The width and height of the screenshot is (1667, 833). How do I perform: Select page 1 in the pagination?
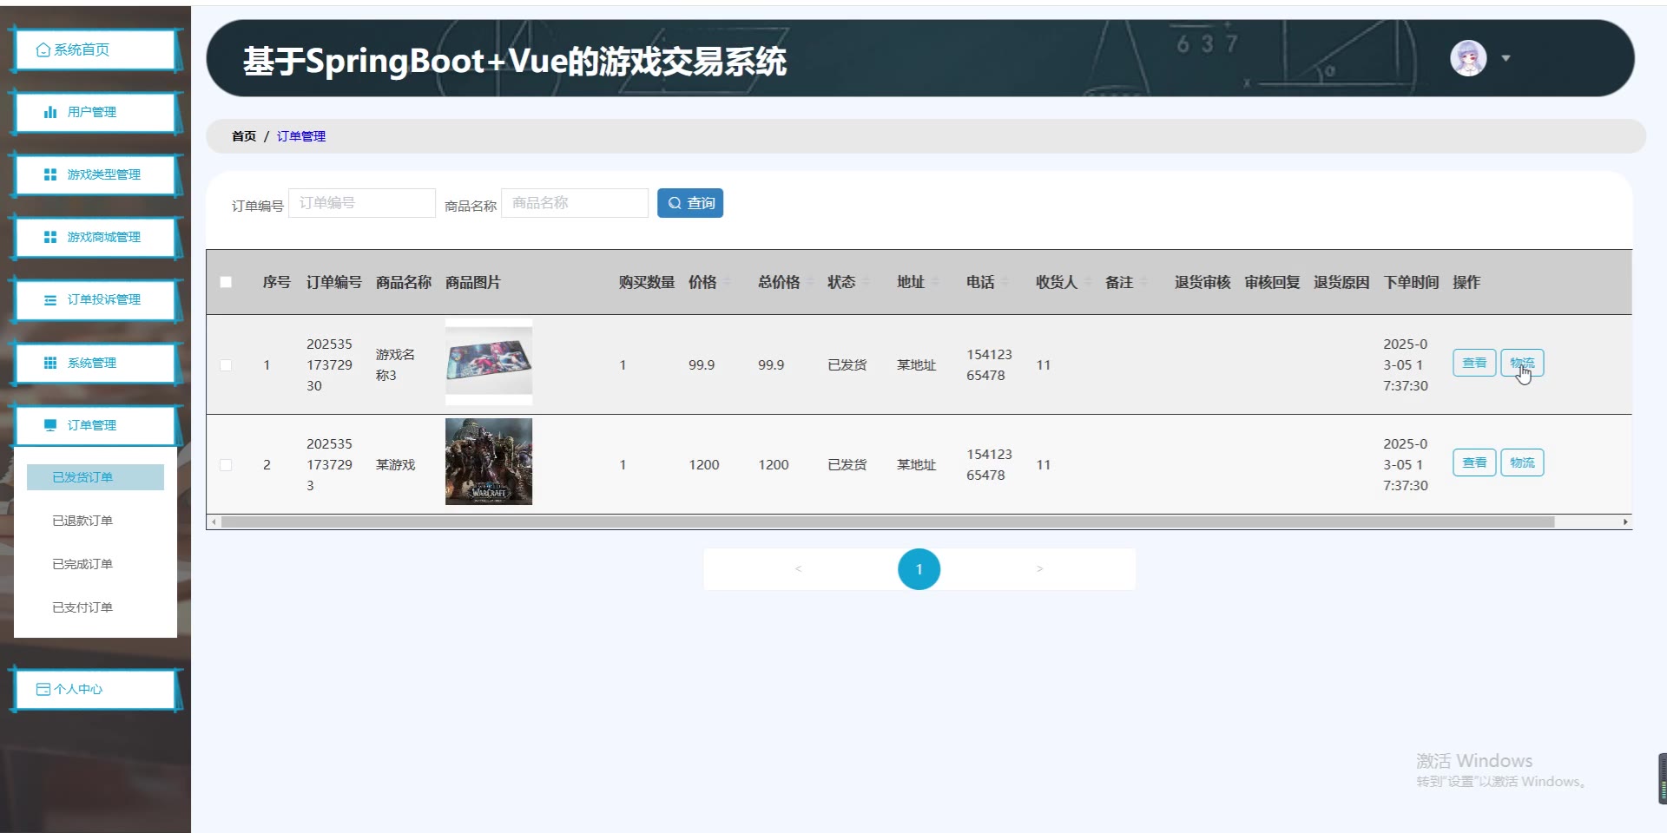tap(919, 569)
